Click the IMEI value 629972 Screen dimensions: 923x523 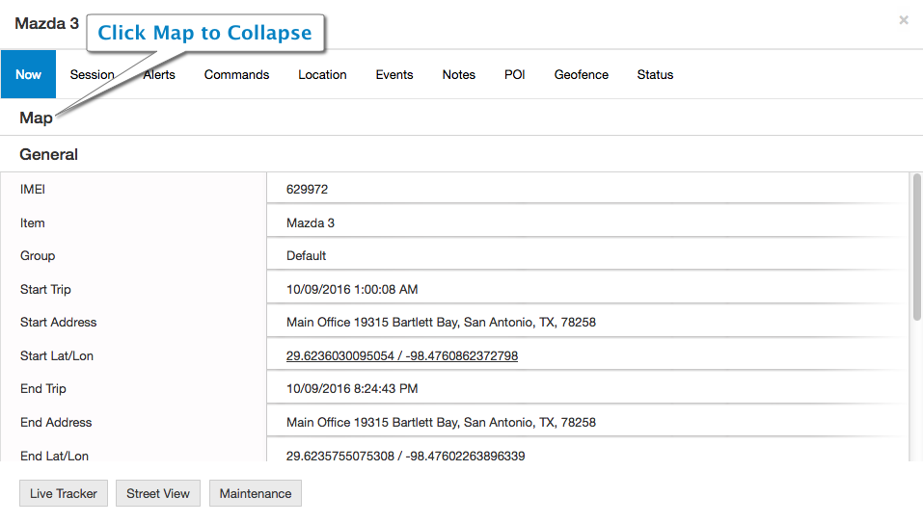308,189
